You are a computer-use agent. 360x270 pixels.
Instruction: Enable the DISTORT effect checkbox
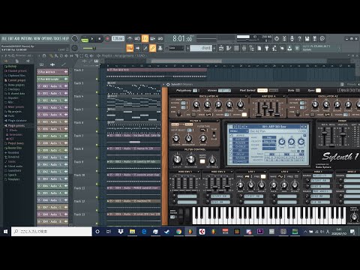(x=231, y=139)
